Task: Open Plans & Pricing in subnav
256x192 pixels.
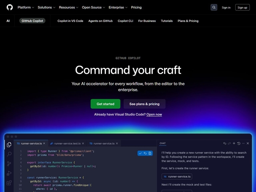Action: (x=188, y=21)
